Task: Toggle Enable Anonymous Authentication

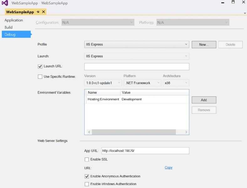Action: pos(87,176)
